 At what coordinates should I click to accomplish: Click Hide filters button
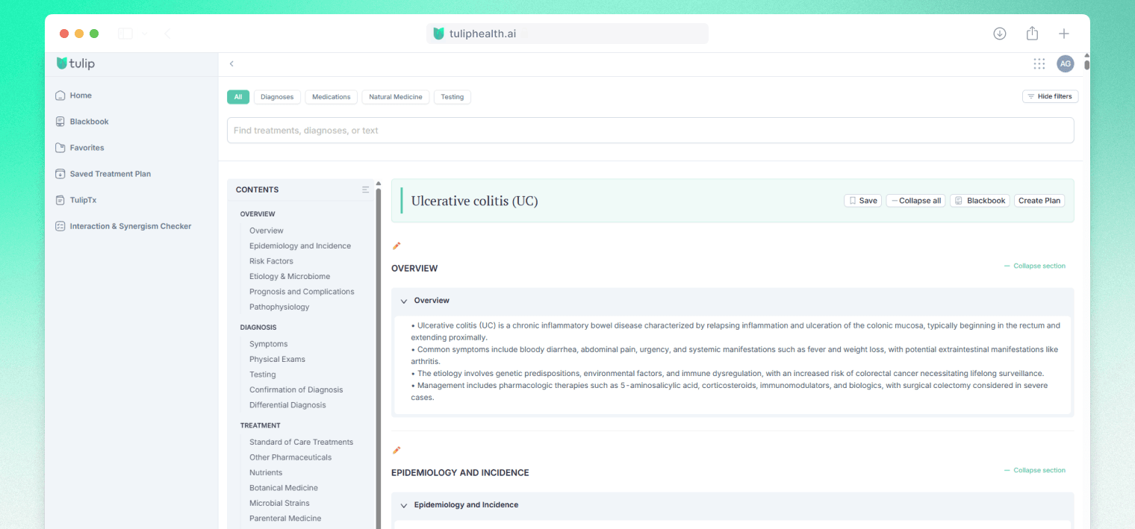pyautogui.click(x=1050, y=96)
